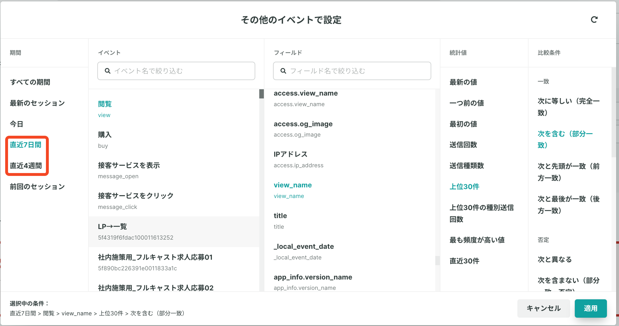Viewport: 619px width, 326px height.
Task: Select the 前回のセッション period
Action: [37, 187]
